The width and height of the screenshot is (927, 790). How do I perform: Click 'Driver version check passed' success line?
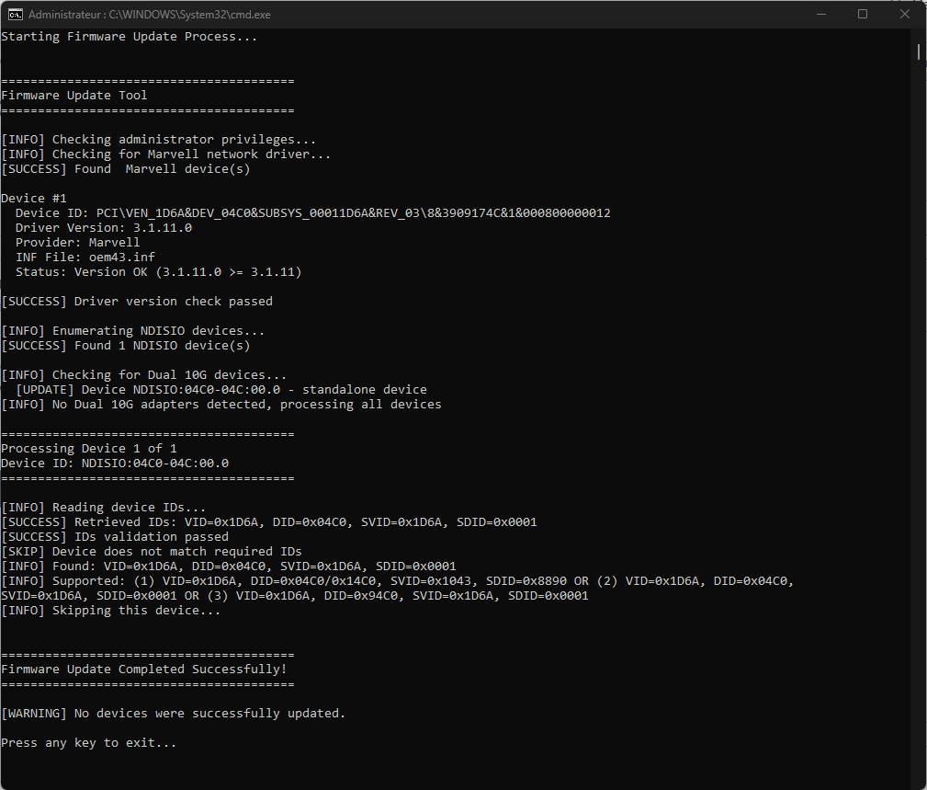pyautogui.click(x=137, y=301)
